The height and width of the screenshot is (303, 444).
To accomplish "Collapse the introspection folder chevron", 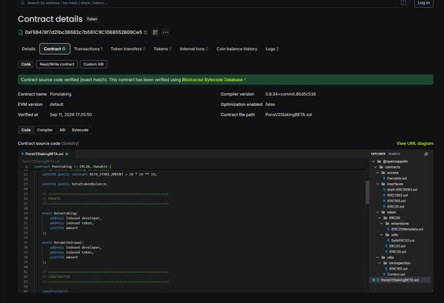I will coord(379,263).
